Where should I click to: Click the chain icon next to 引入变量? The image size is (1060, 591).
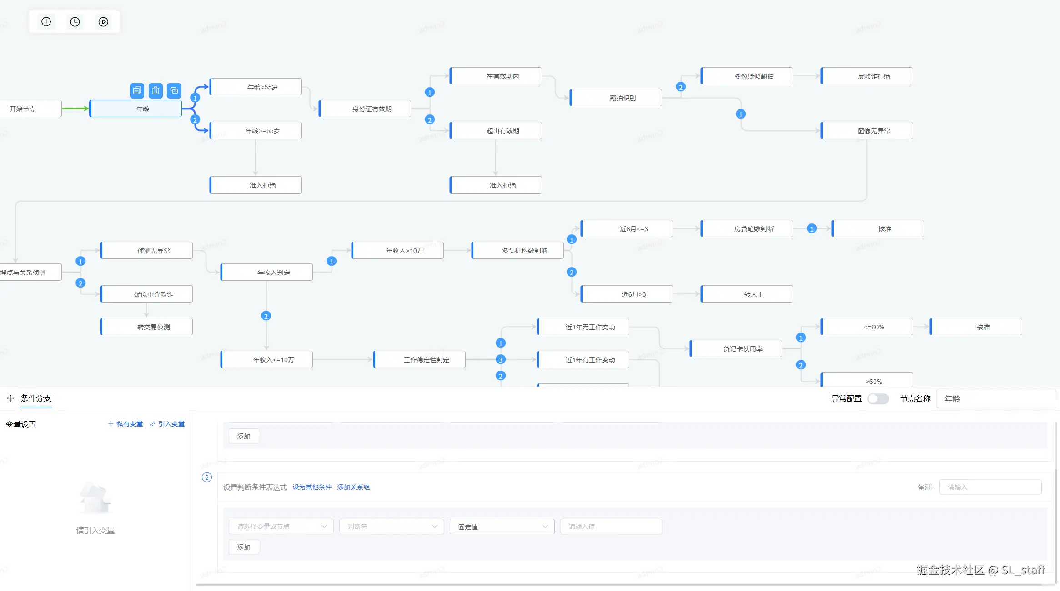click(153, 424)
